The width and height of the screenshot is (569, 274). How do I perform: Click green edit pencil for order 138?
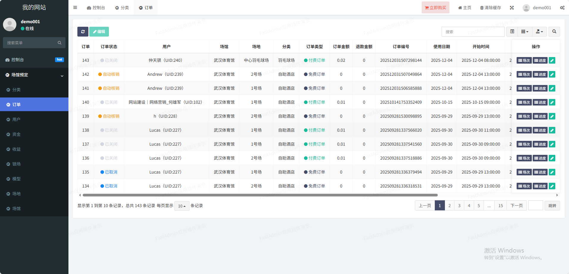click(x=552, y=130)
